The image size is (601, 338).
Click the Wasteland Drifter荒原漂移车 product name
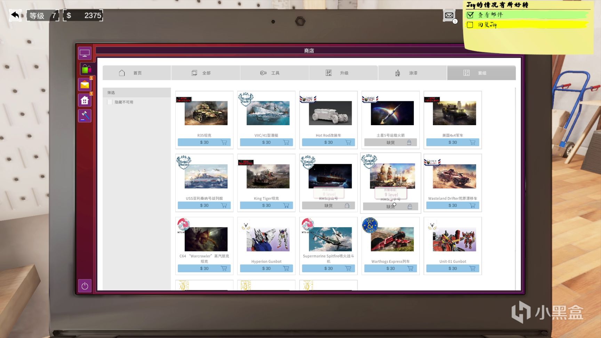(452, 199)
